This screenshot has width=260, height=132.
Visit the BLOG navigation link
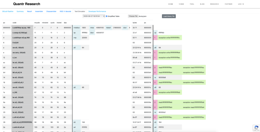[x=202, y=4]
